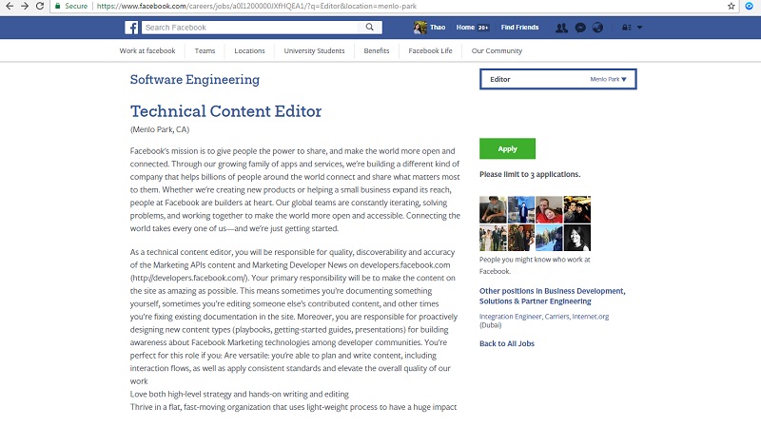Open privacy shortcuts lock icon
This screenshot has height=427, width=761.
(x=627, y=28)
